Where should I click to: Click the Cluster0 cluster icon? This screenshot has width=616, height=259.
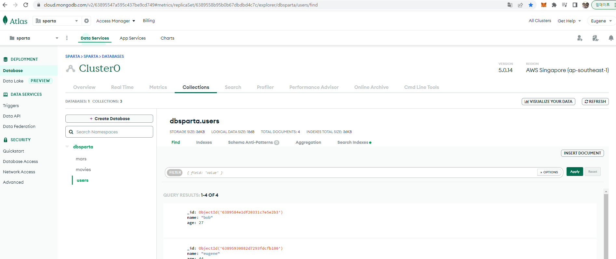pos(70,68)
